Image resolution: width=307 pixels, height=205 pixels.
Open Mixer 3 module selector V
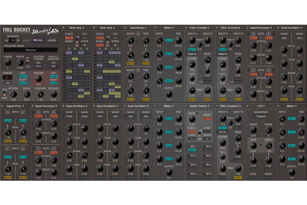tap(278, 106)
